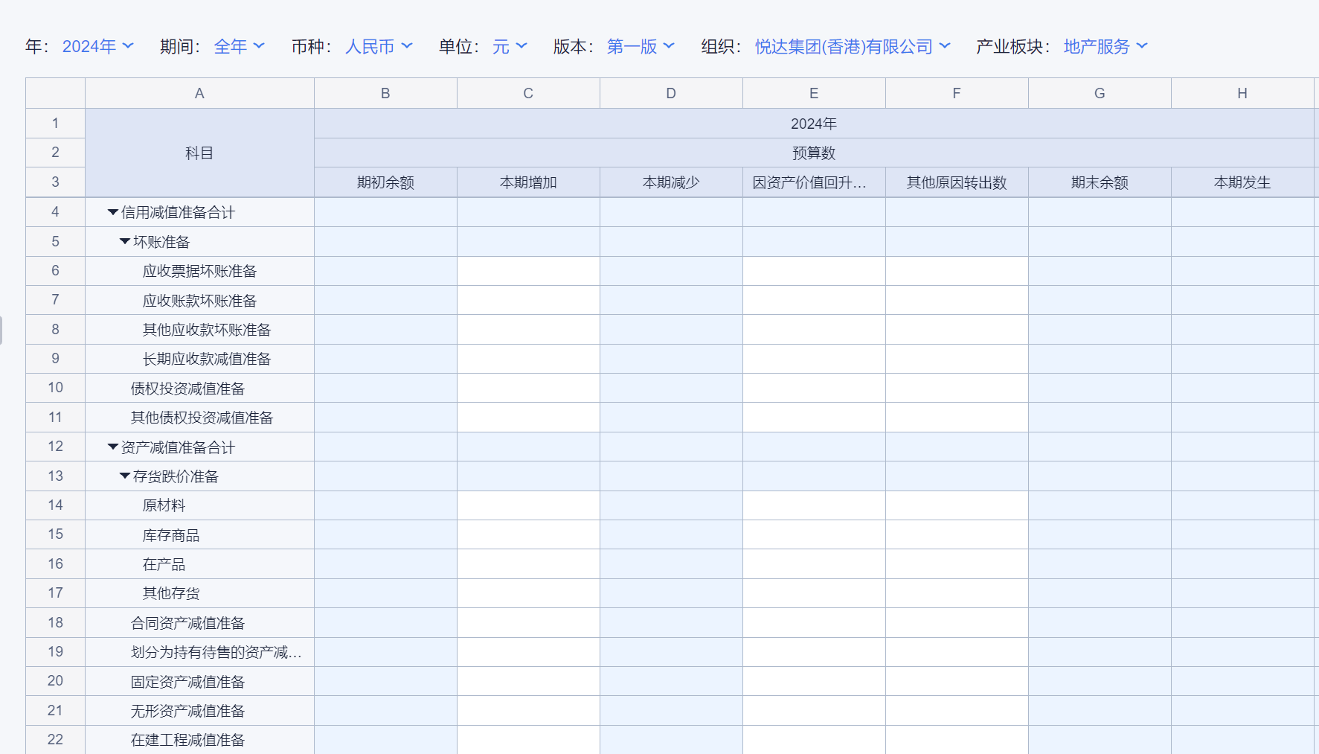Collapse the 资产减值准备合计 group
Image resolution: width=1319 pixels, height=754 pixels.
113,447
